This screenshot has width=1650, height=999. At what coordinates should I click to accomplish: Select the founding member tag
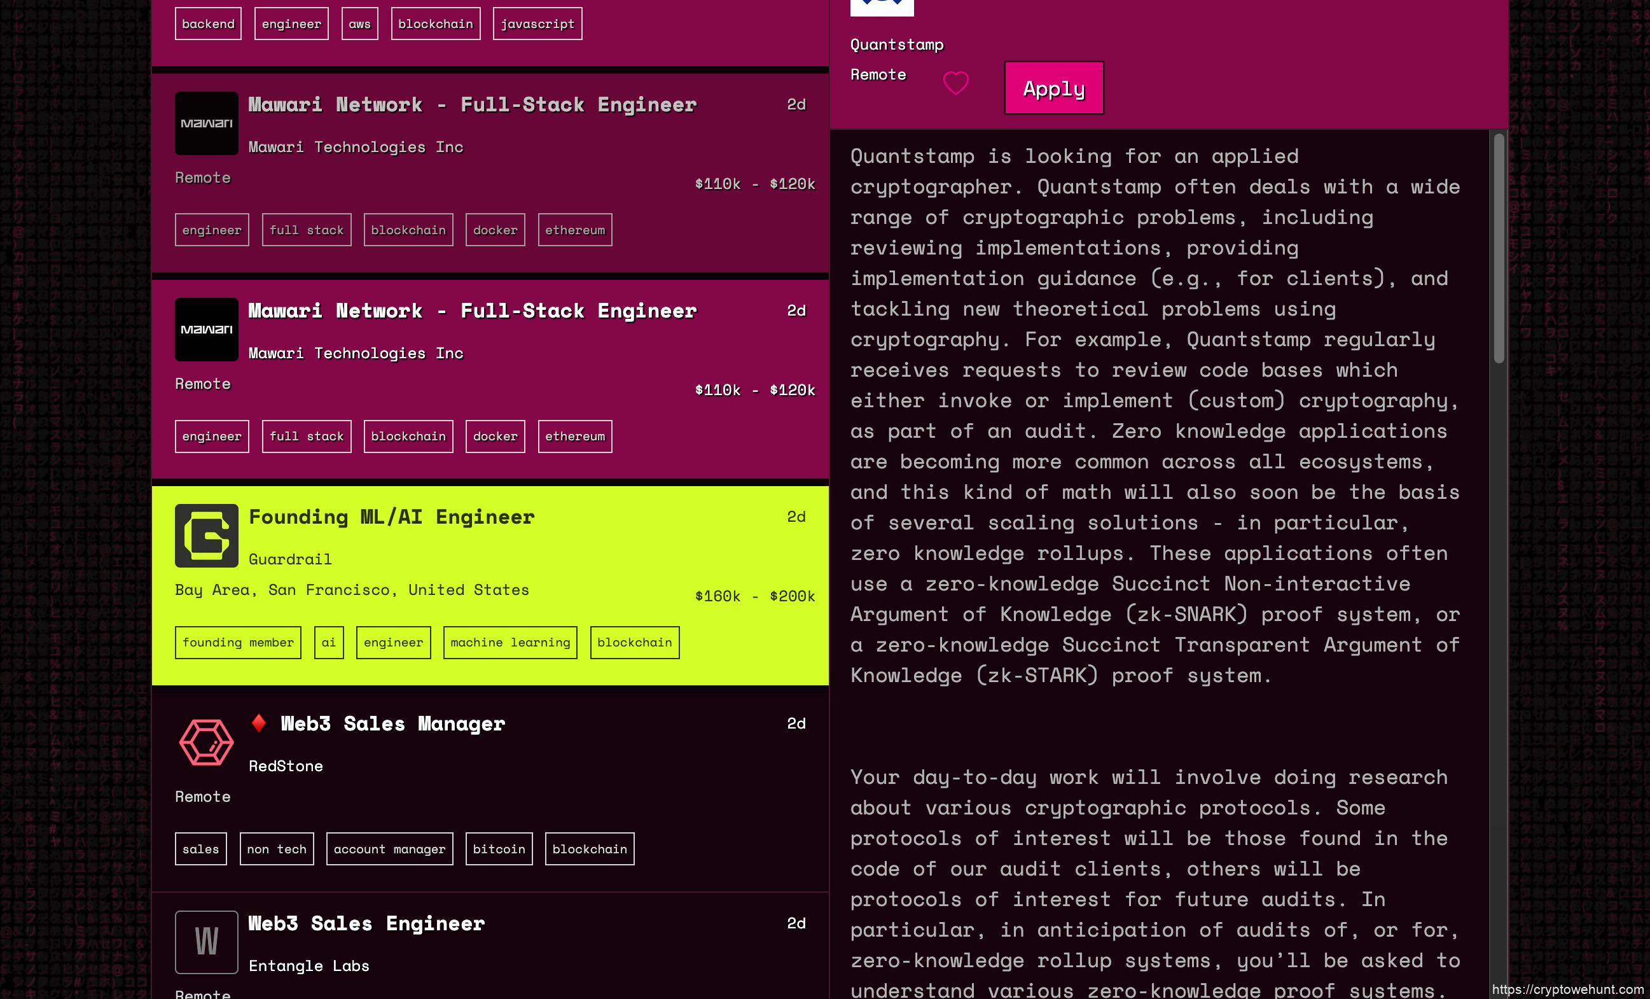[238, 643]
